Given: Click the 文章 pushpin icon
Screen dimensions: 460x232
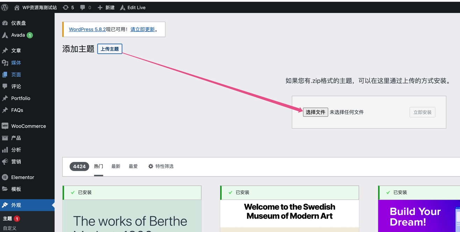Looking at the screenshot, I should coord(5,51).
